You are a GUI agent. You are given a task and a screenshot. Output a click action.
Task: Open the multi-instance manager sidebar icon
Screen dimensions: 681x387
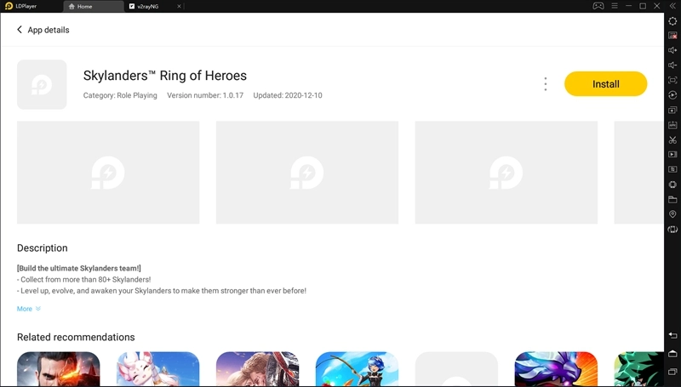click(x=672, y=111)
